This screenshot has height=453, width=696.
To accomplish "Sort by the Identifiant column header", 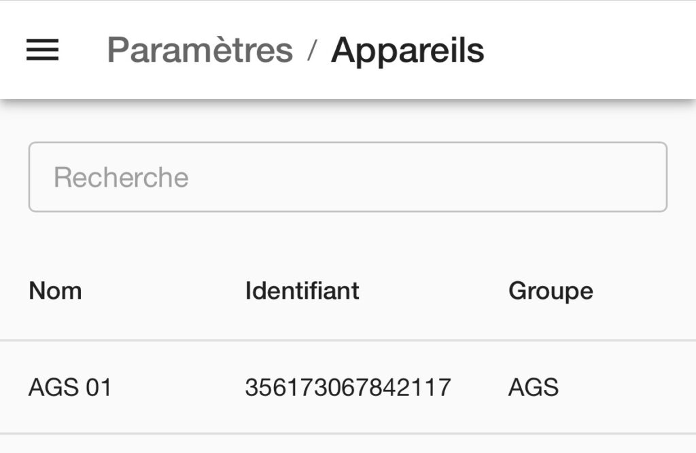I will coord(302,291).
